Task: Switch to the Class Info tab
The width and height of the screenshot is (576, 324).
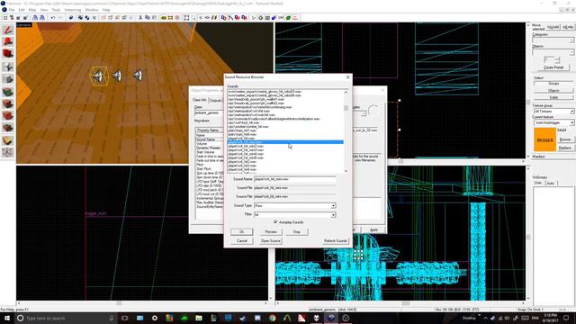Action: (x=200, y=100)
